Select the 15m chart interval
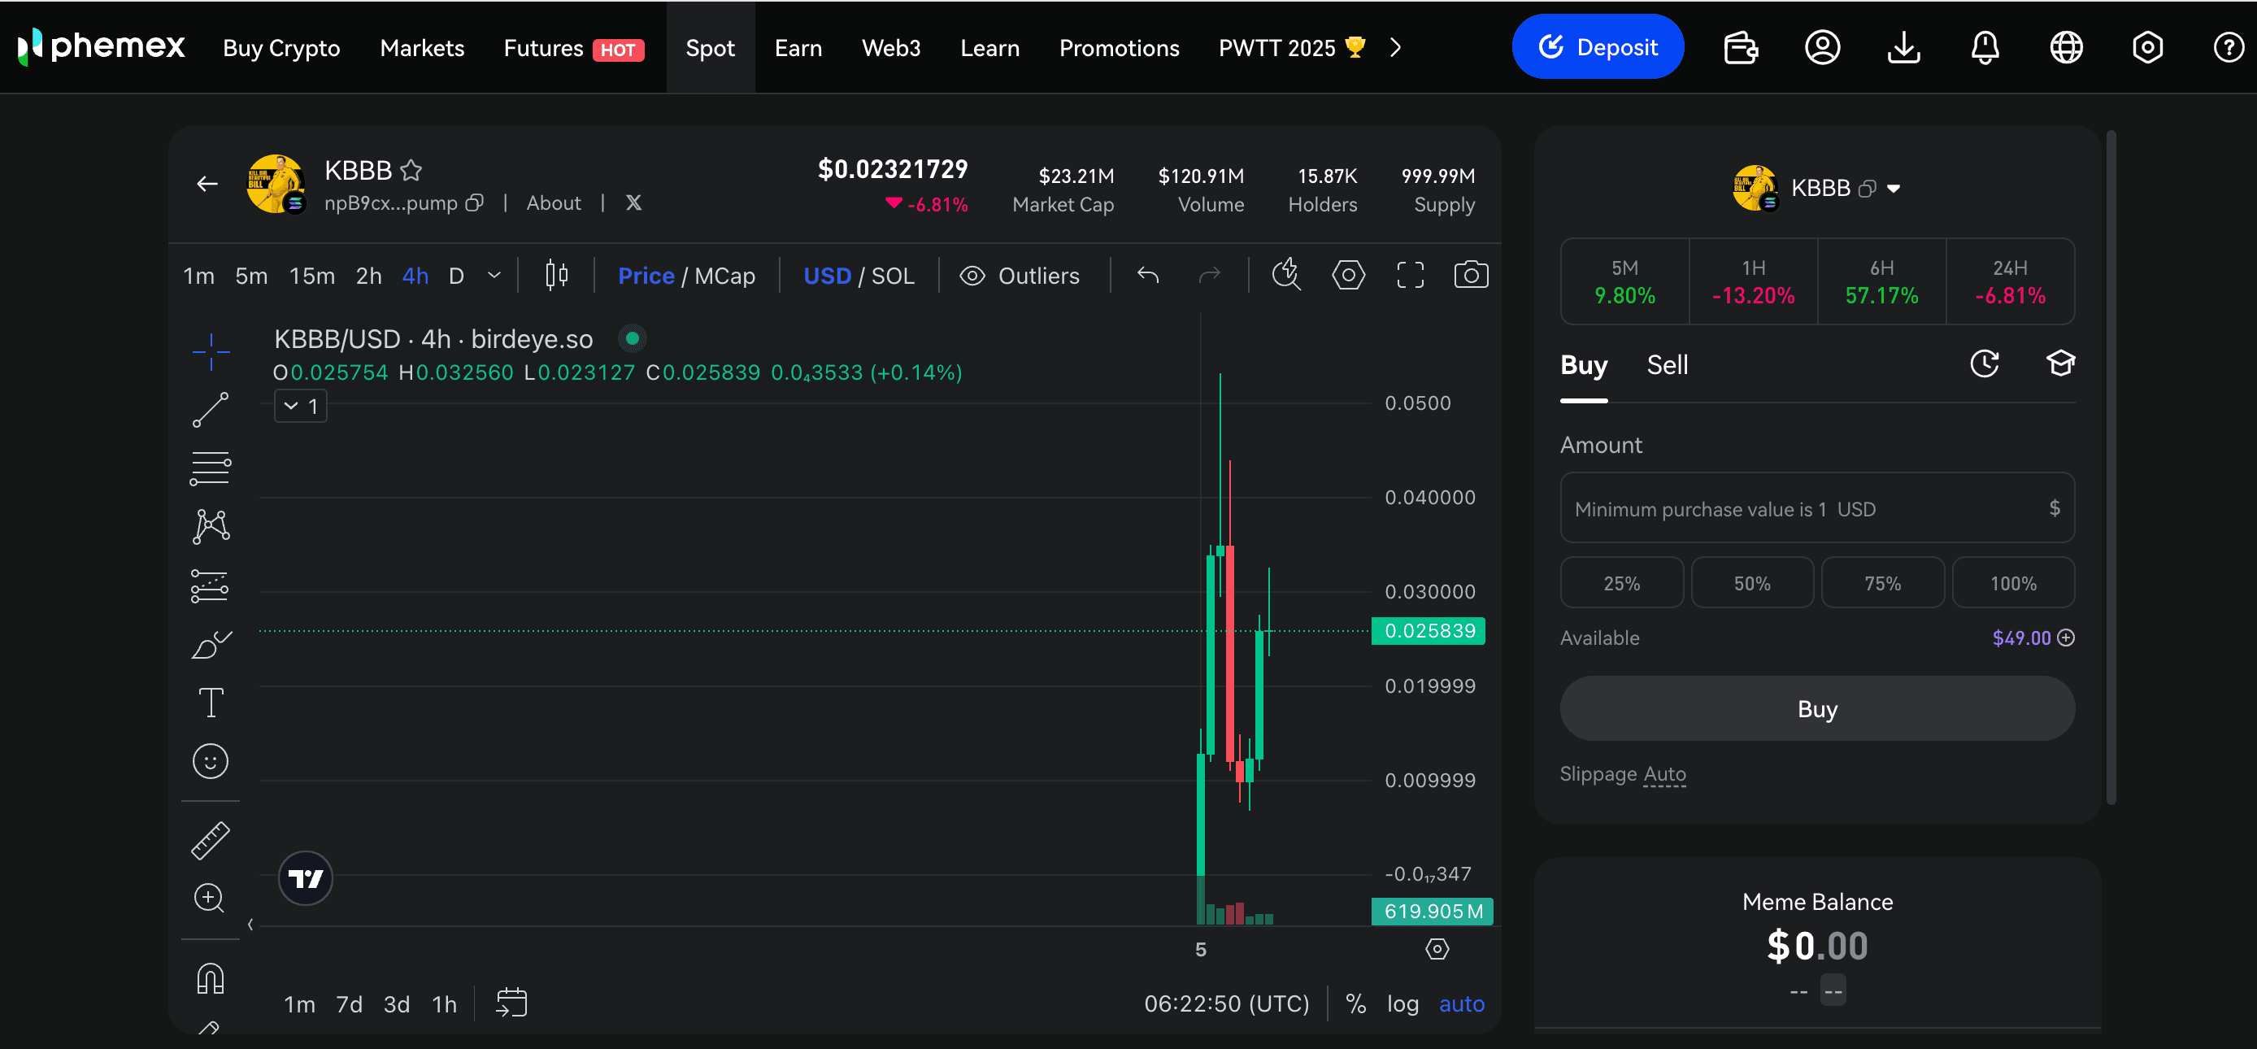The height and width of the screenshot is (1049, 2257). pos(312,276)
